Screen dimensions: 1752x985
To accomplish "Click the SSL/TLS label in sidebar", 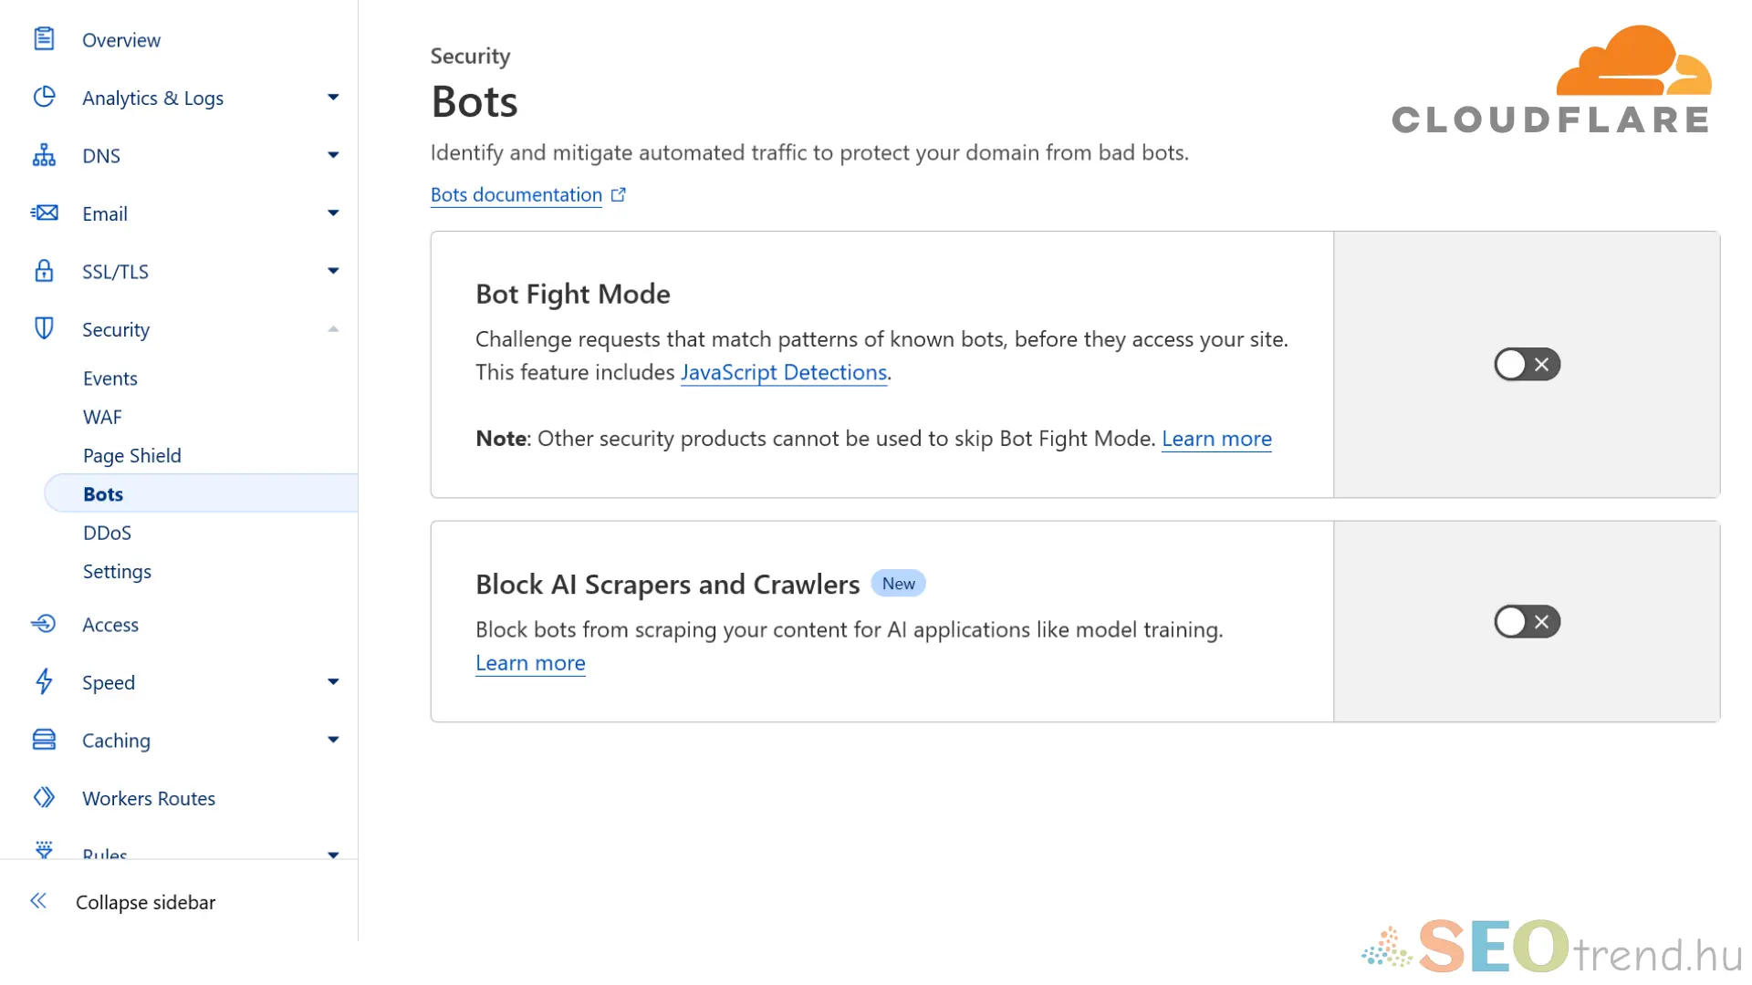I will tap(115, 271).
